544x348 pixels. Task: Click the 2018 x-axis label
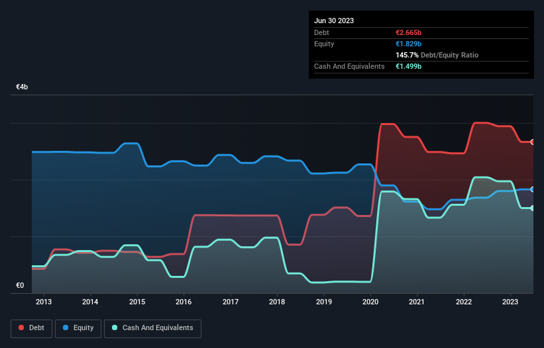[x=277, y=302]
